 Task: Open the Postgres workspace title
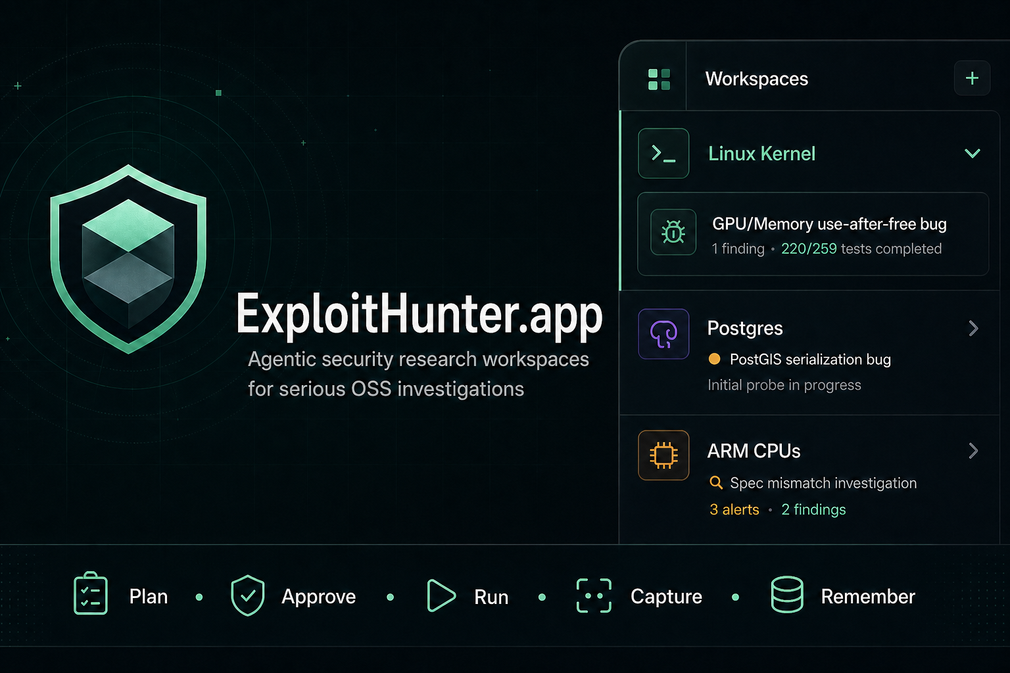[745, 328]
